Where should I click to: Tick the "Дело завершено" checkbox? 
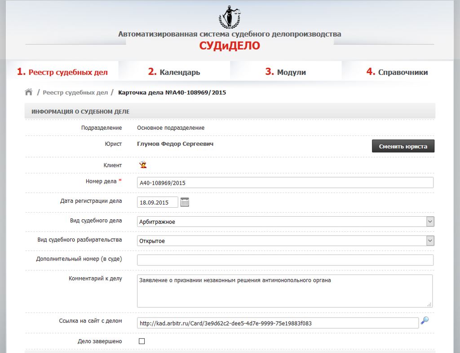[142, 341]
